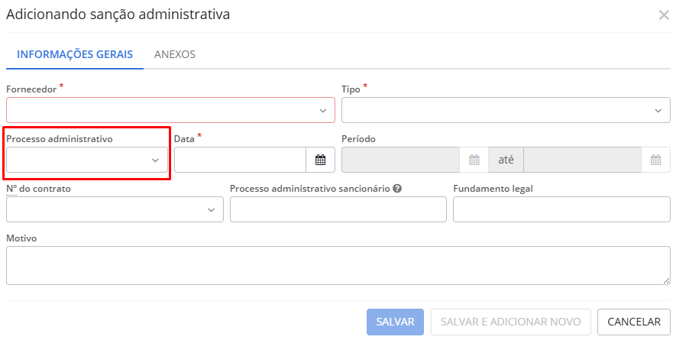Expand the Tipo dropdown
The image size is (676, 340).
tap(506, 110)
